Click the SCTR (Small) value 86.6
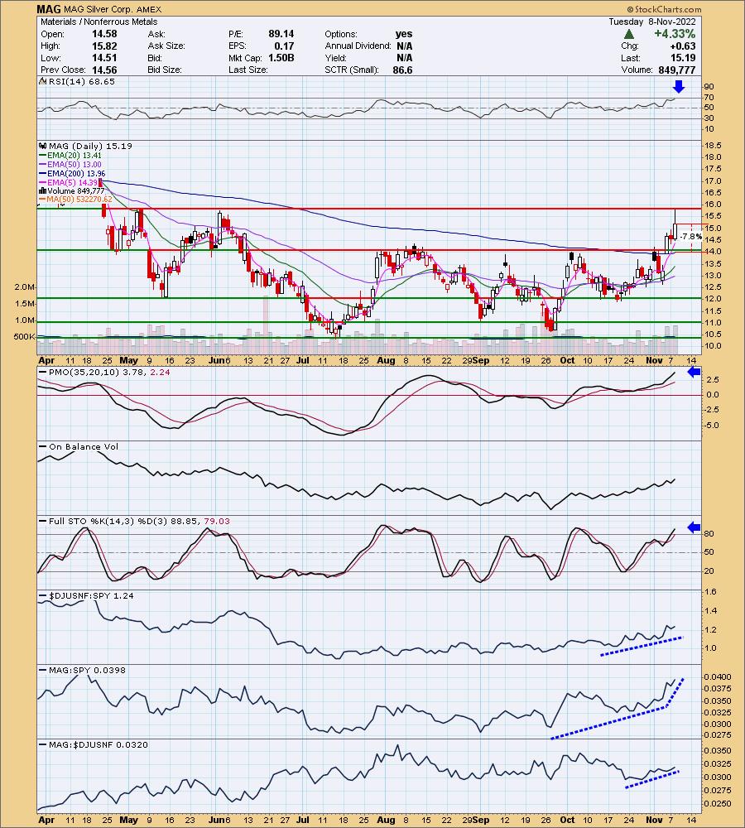Screen dimensions: 745x828 [402, 70]
